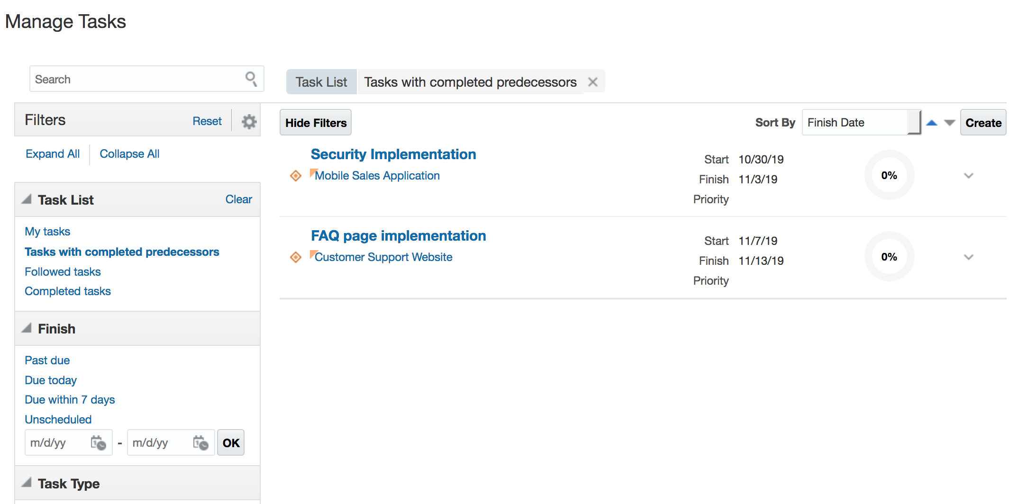
Task: Open the calendar picker for the end date
Action: pos(200,443)
